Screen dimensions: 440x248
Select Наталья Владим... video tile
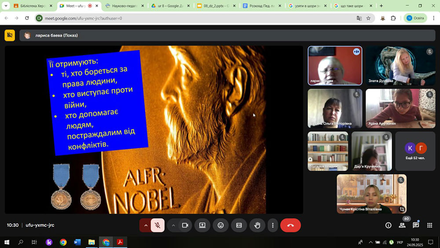328,151
